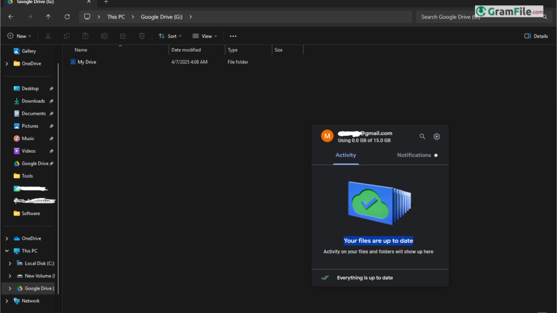Toggle the Details pane
The image size is (557, 313).
click(x=536, y=36)
